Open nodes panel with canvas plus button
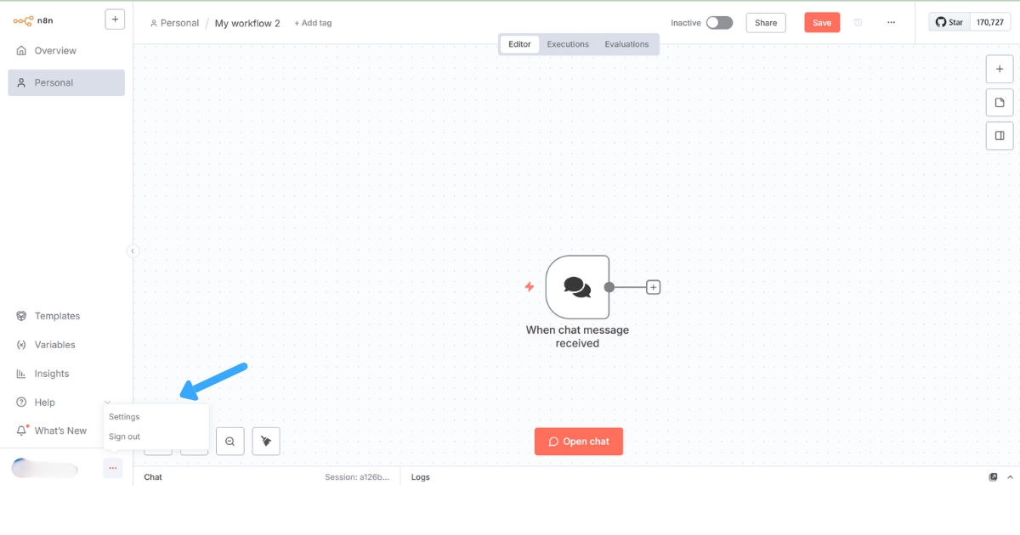 pos(1000,70)
